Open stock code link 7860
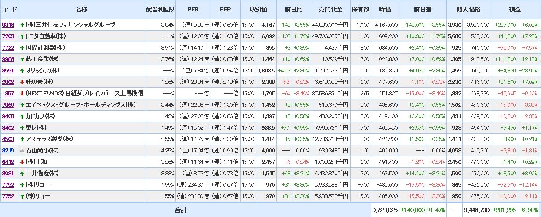 point(8,105)
